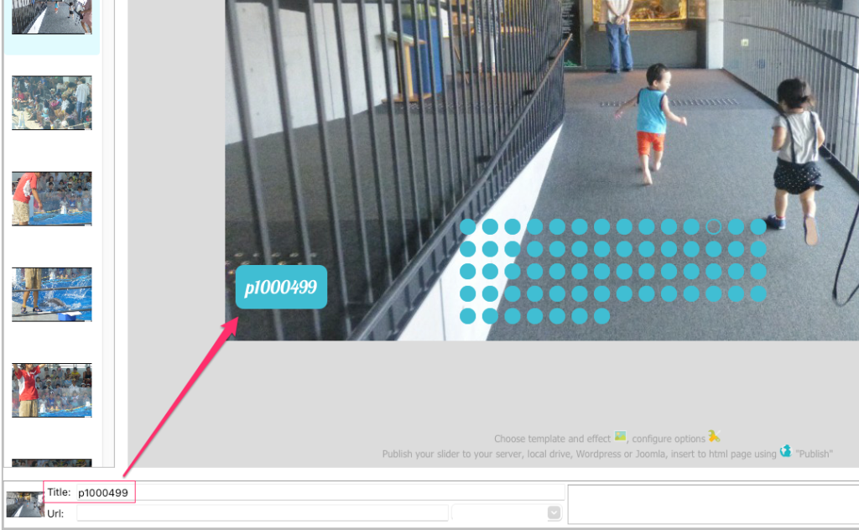
Task: Select thumbnail showing legs above splashing water
Action: [52, 294]
